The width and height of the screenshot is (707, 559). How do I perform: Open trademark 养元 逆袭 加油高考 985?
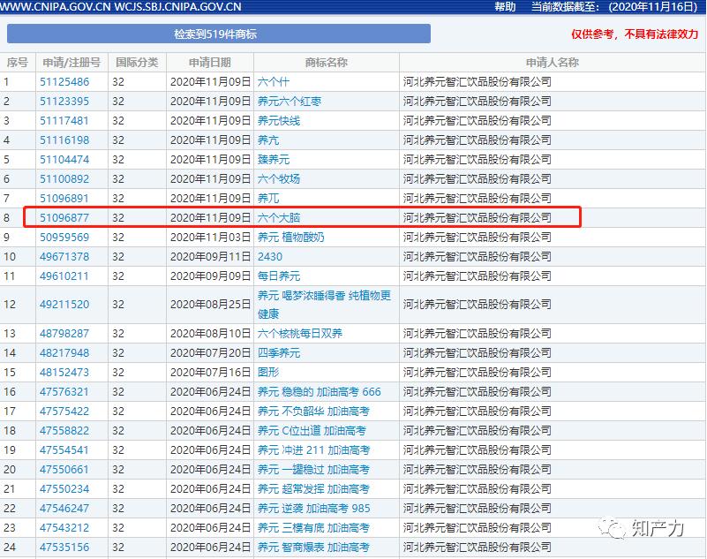314,508
